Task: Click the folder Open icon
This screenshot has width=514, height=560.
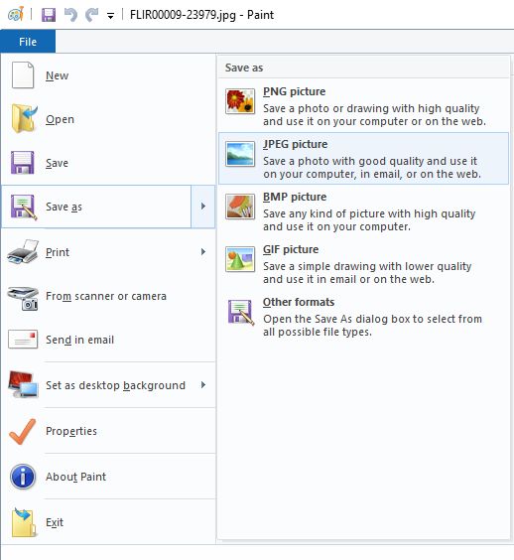Action: [24, 119]
